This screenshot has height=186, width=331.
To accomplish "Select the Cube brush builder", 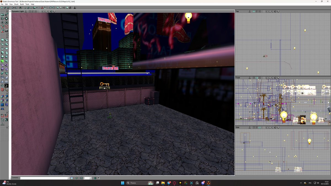I will (2, 40).
